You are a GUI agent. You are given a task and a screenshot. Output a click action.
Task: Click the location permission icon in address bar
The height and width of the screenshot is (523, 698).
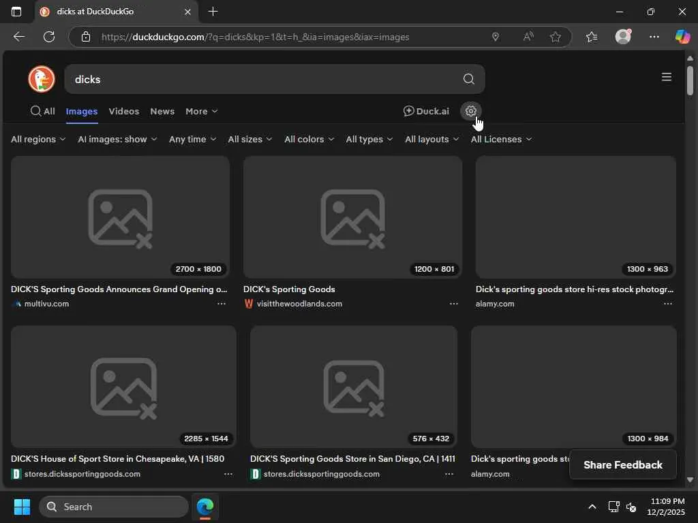pos(495,37)
